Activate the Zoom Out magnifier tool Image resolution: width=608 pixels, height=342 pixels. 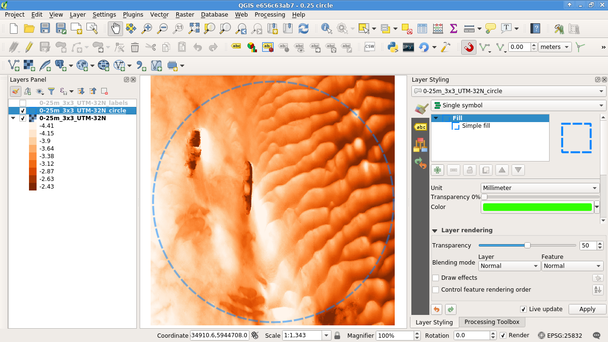[x=162, y=28]
